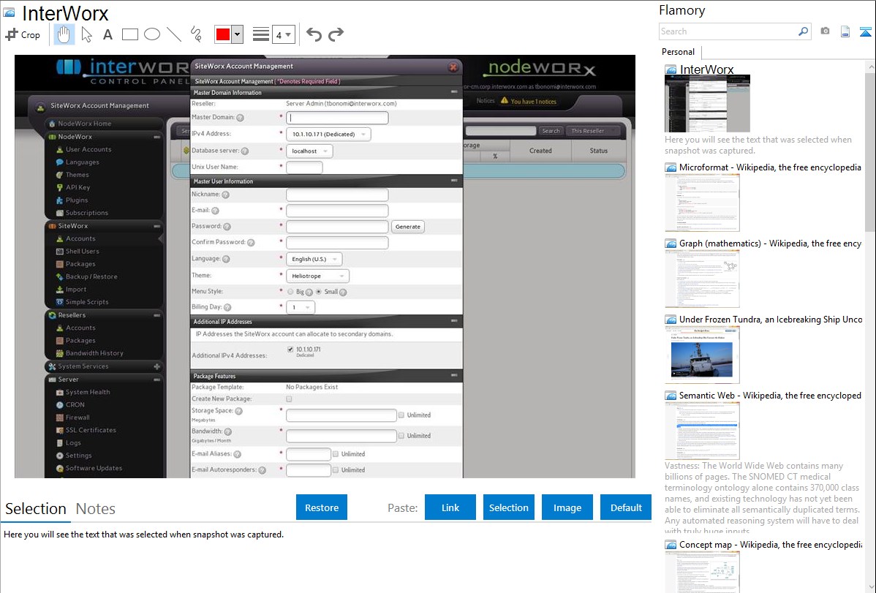The width and height of the screenshot is (876, 593).
Task: Choose the text annotation tool
Action: [x=107, y=34]
